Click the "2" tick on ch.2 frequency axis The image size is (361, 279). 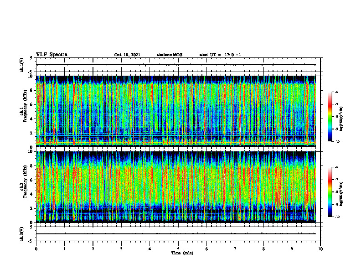(x=32, y=208)
